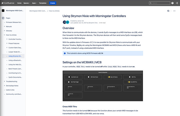Open MIDI Channel dropdown in screenshot

tap(73, 88)
